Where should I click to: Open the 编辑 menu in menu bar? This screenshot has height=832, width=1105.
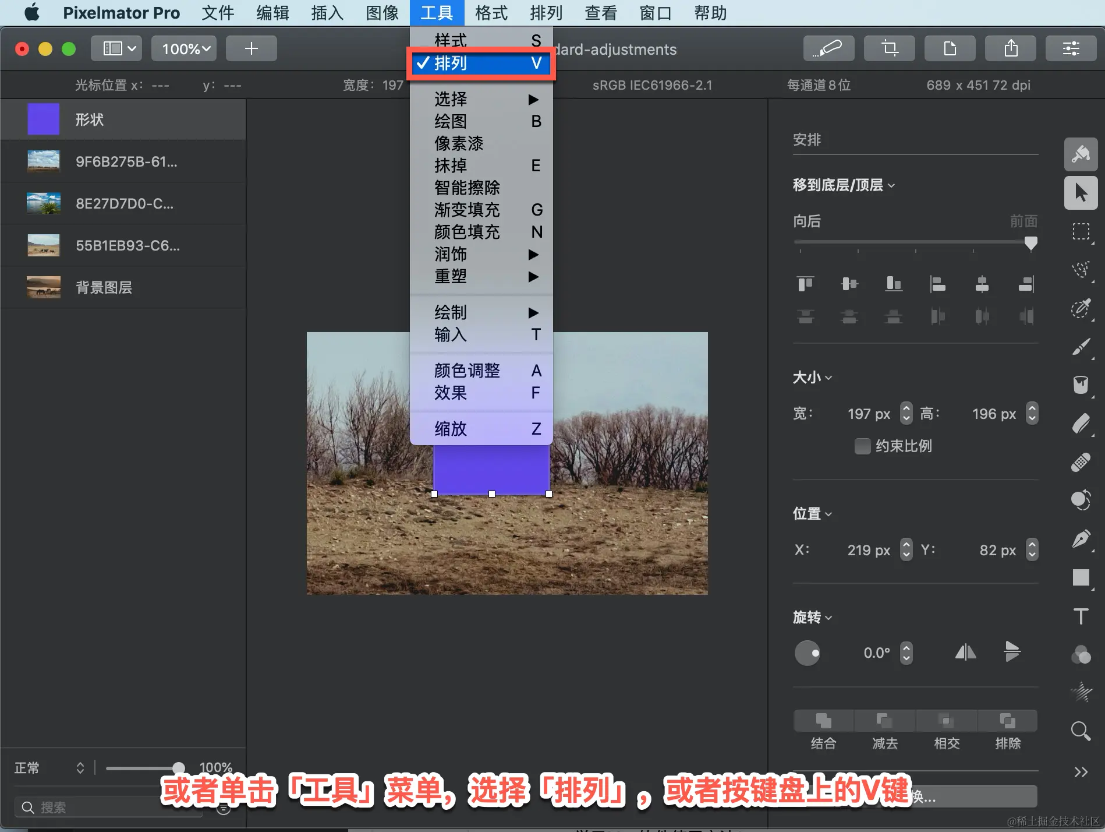[x=272, y=13]
